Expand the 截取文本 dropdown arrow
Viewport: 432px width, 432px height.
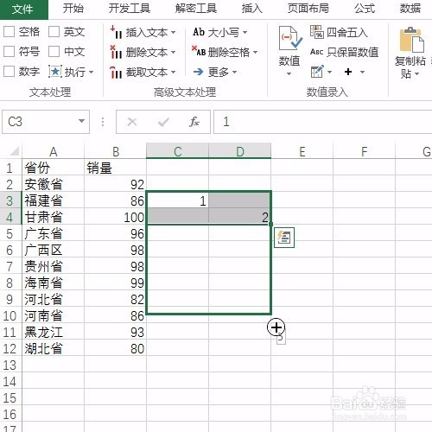[x=173, y=72]
